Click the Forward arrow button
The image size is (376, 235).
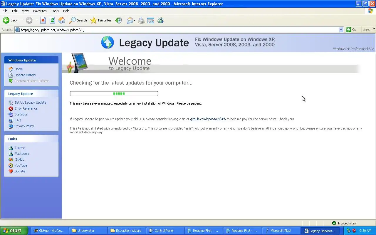(x=29, y=20)
